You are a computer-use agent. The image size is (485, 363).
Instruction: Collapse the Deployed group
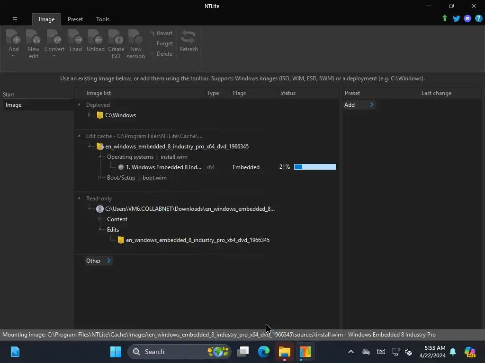click(79, 104)
